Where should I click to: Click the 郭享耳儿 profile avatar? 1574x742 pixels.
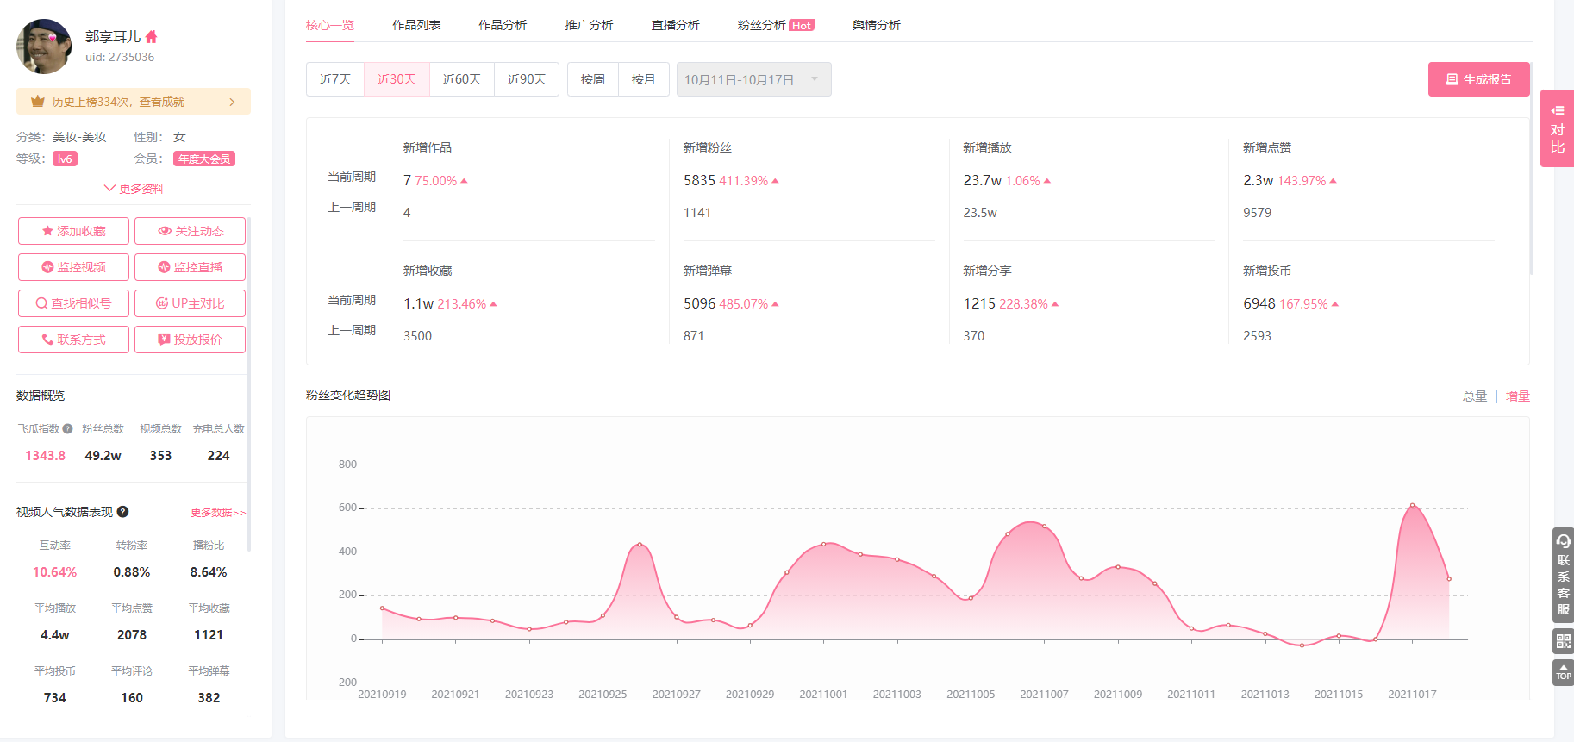pos(44,47)
